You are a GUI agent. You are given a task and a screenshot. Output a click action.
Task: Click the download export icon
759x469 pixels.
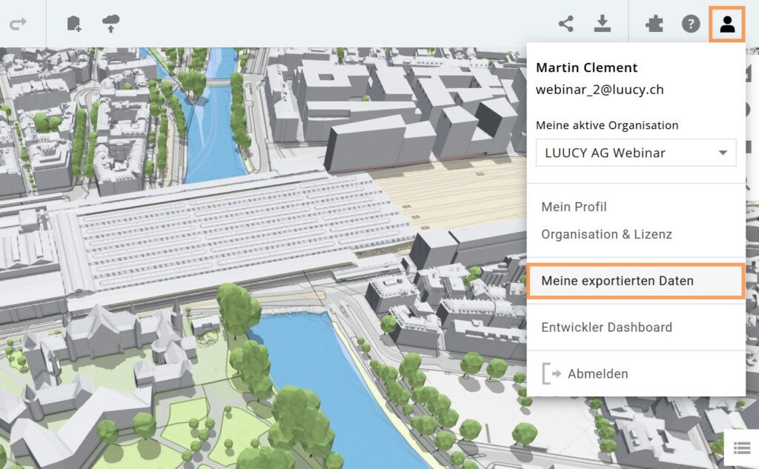[603, 24]
